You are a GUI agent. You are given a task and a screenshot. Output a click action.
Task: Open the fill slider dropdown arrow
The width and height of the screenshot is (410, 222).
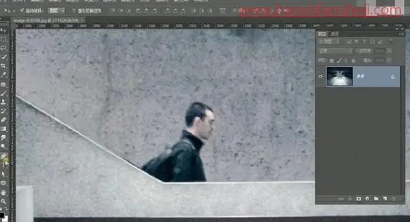click(389, 60)
